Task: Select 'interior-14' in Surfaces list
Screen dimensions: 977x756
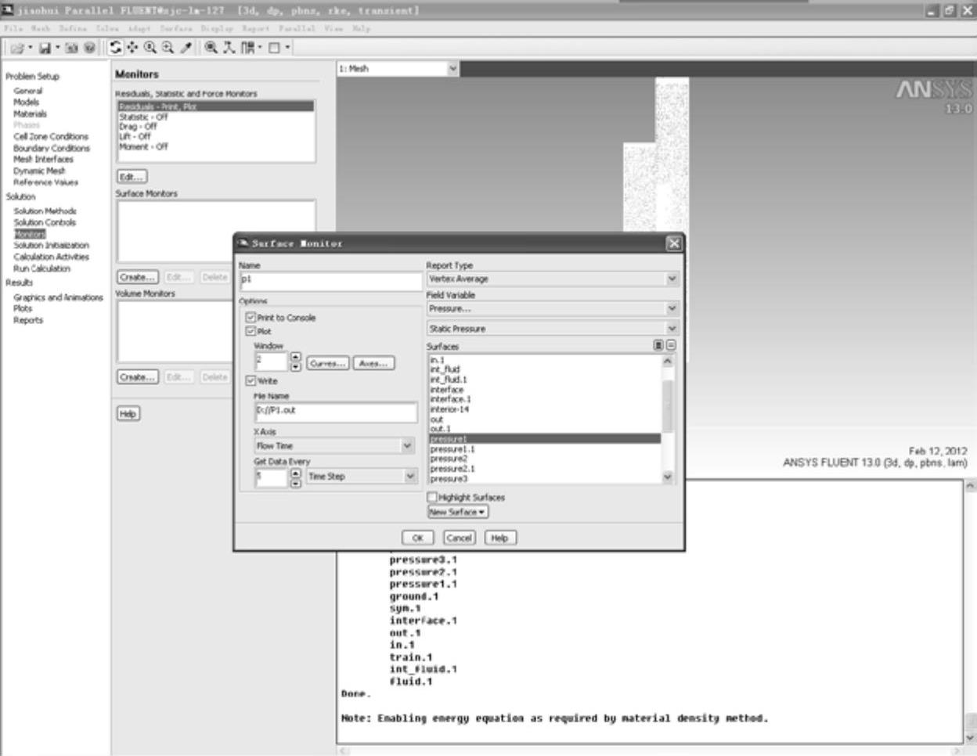Action: 449,409
